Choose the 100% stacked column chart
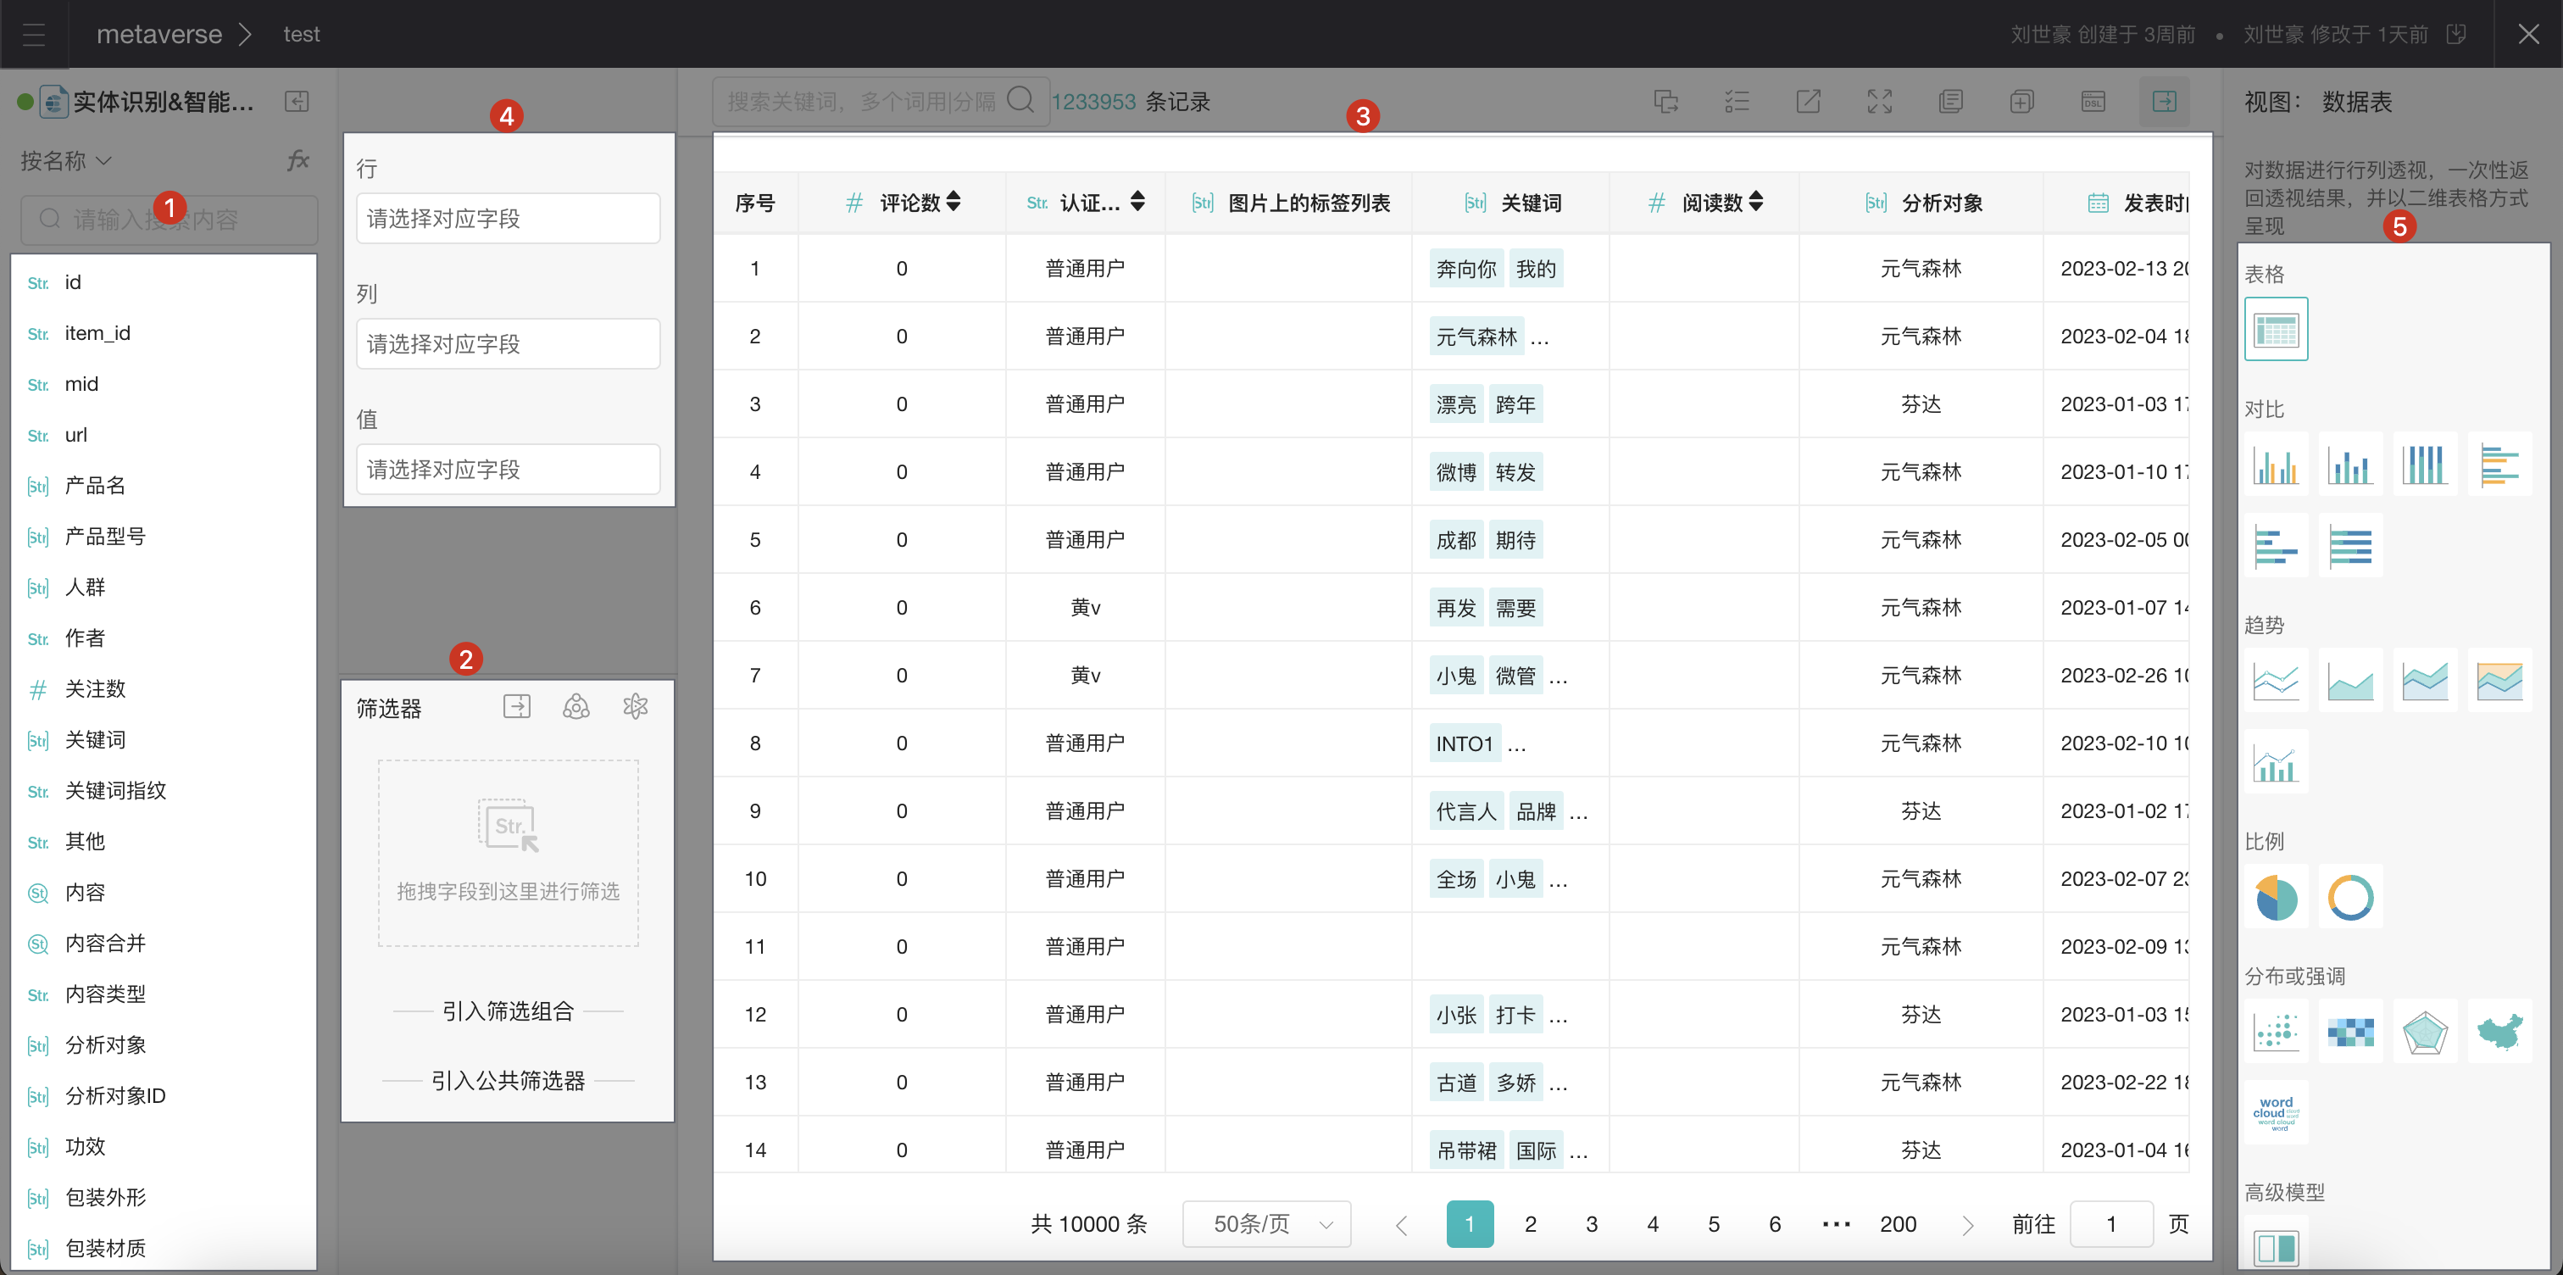 click(x=2424, y=464)
